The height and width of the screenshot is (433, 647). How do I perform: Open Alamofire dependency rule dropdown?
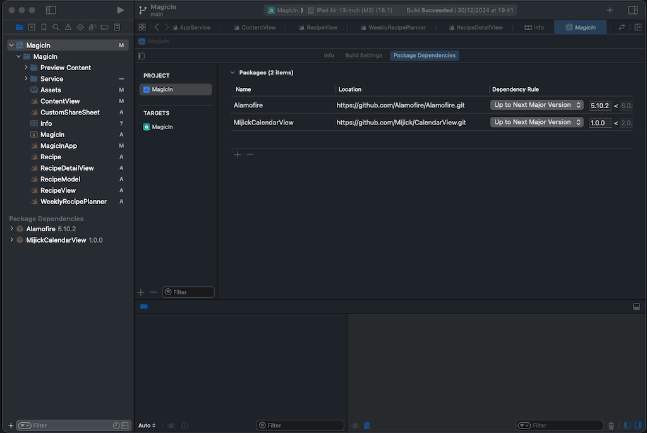click(x=536, y=105)
